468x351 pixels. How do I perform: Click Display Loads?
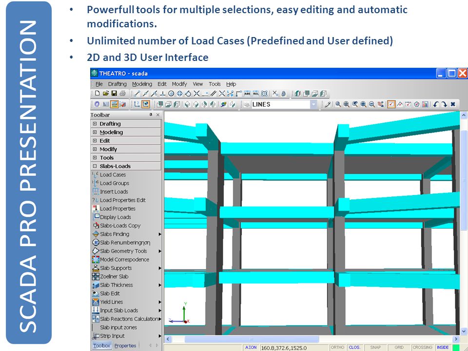[115, 217]
